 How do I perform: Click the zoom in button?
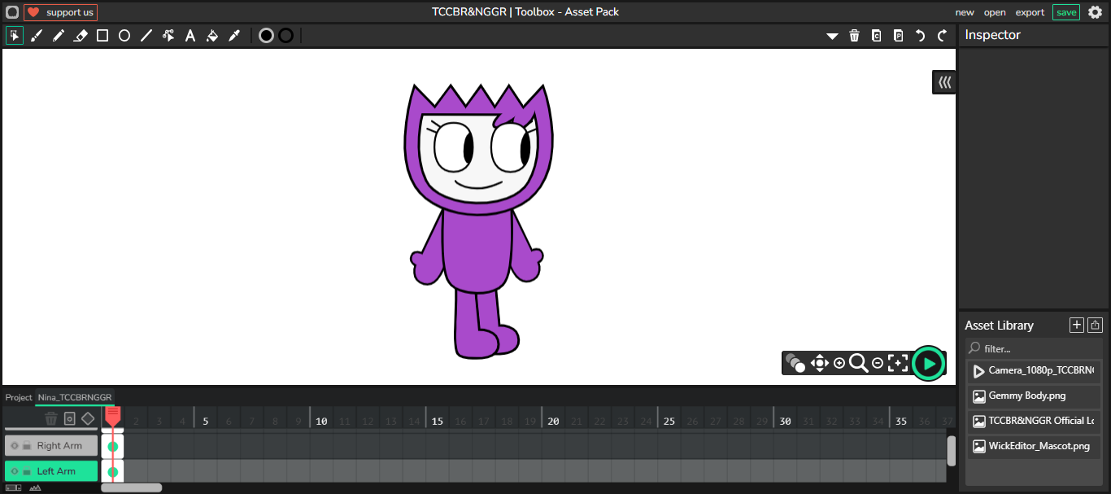click(x=839, y=363)
